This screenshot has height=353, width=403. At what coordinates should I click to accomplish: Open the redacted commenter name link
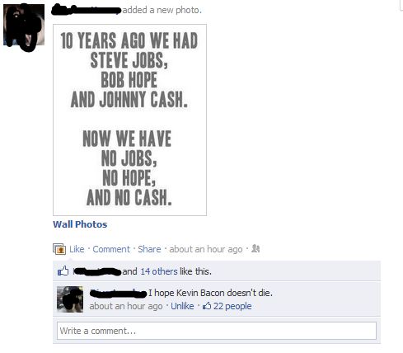pyautogui.click(x=118, y=294)
